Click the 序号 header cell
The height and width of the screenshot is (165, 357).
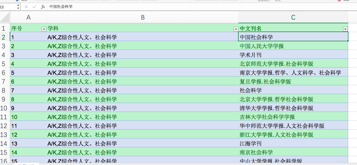pos(28,28)
